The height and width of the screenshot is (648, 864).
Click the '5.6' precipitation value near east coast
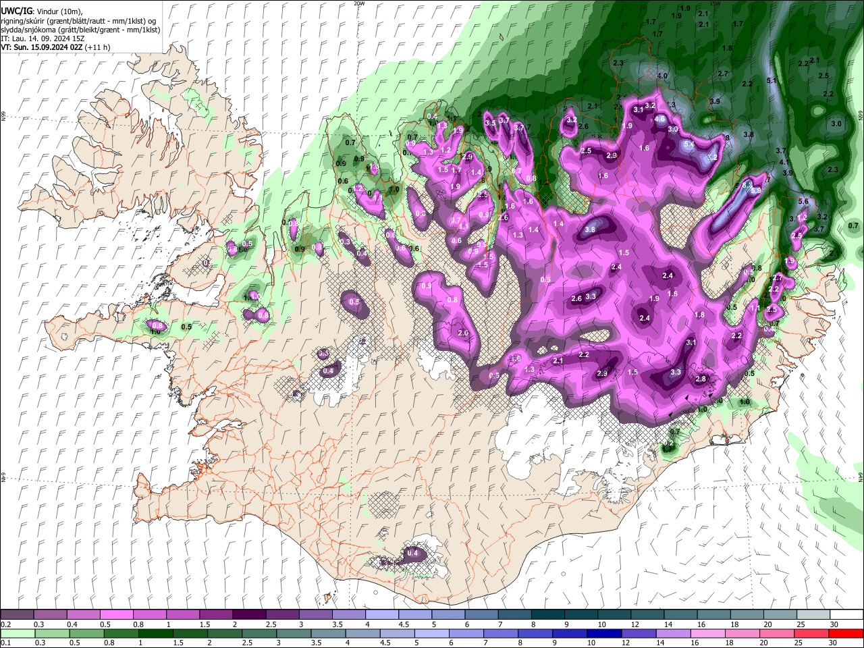[803, 201]
